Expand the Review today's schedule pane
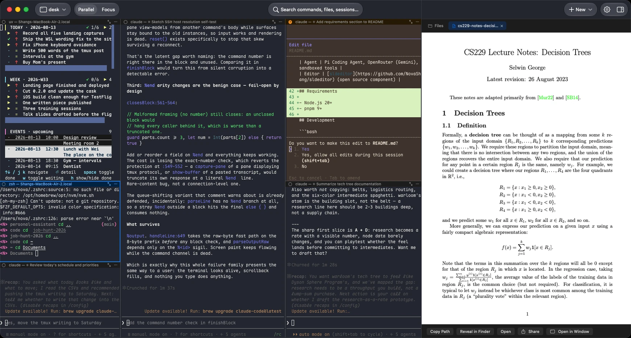Image resolution: width=631 pixels, height=338 pixels. click(x=109, y=265)
